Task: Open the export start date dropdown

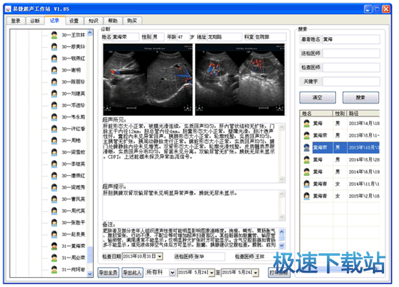Action: point(212,273)
